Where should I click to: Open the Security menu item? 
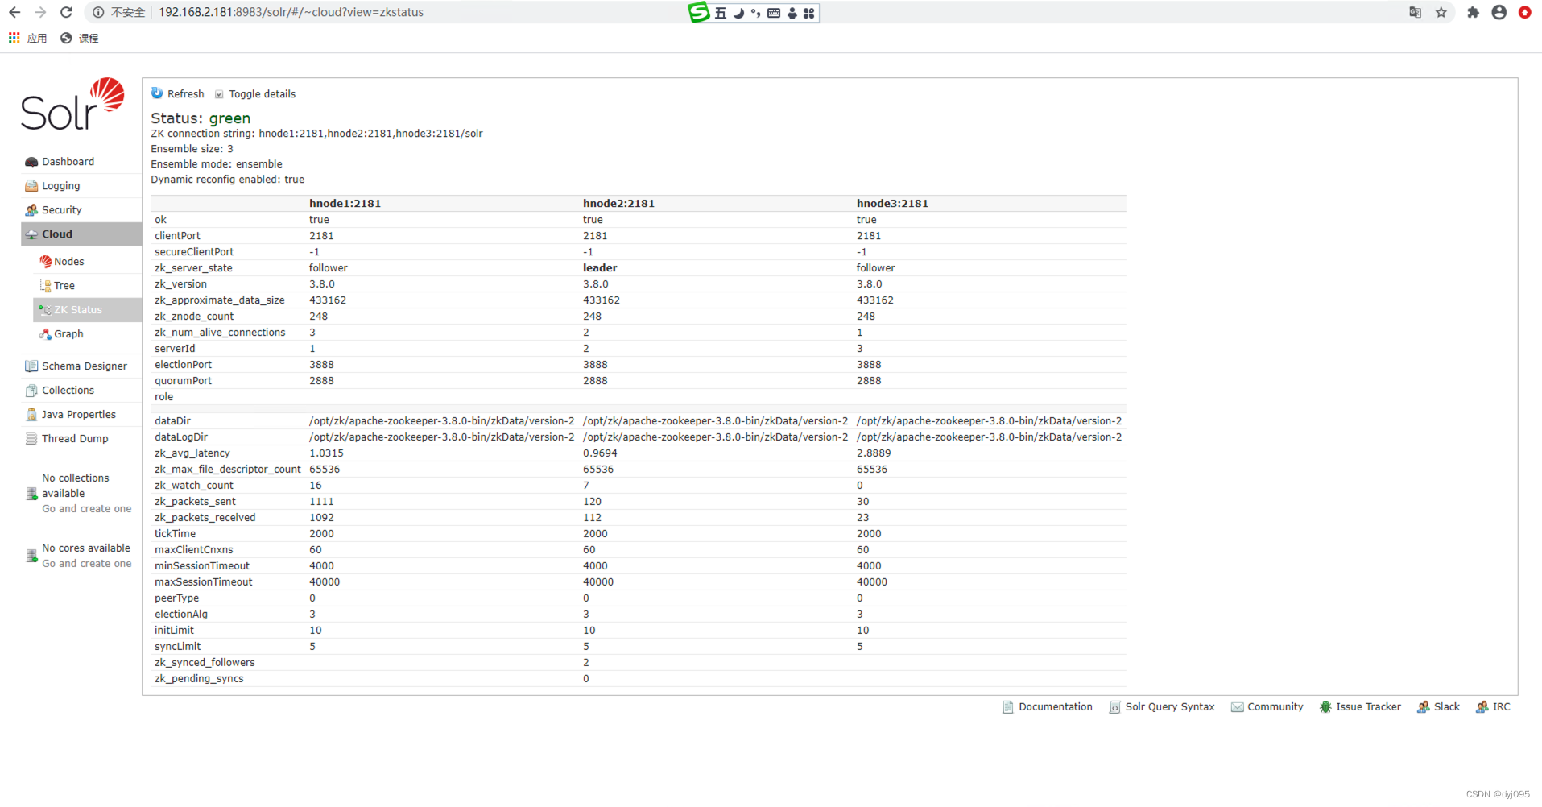62,210
